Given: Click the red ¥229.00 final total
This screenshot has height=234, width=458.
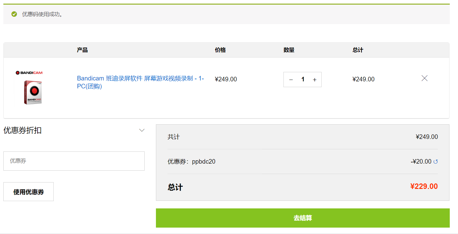Looking at the screenshot, I should [x=424, y=186].
